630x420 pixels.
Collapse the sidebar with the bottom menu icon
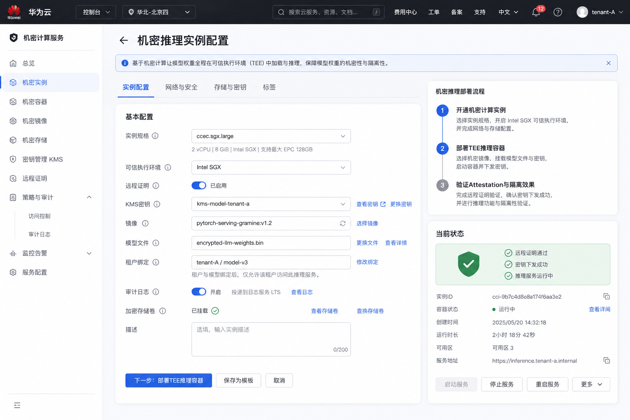(x=17, y=405)
